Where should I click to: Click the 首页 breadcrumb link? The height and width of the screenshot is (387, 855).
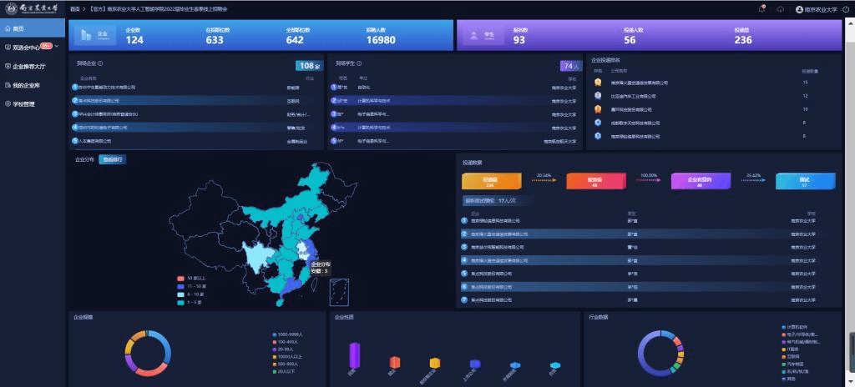(76, 8)
